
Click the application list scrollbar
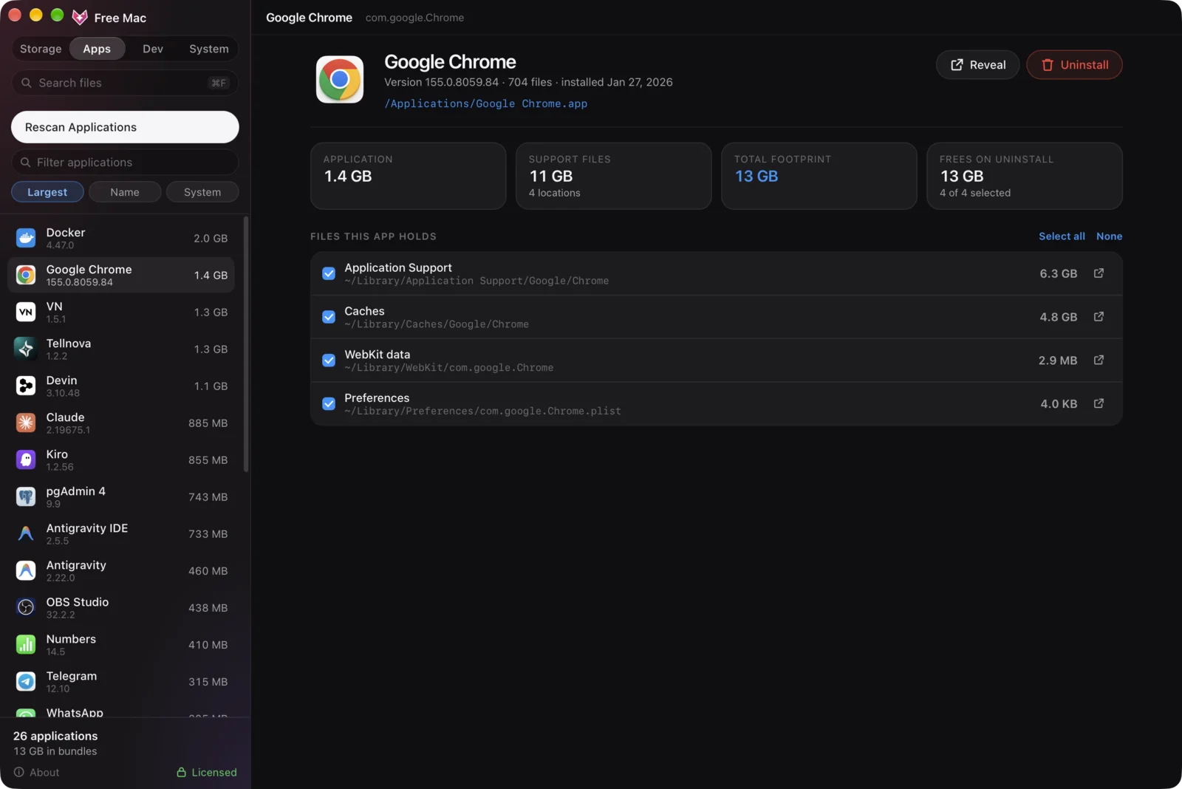click(246, 344)
